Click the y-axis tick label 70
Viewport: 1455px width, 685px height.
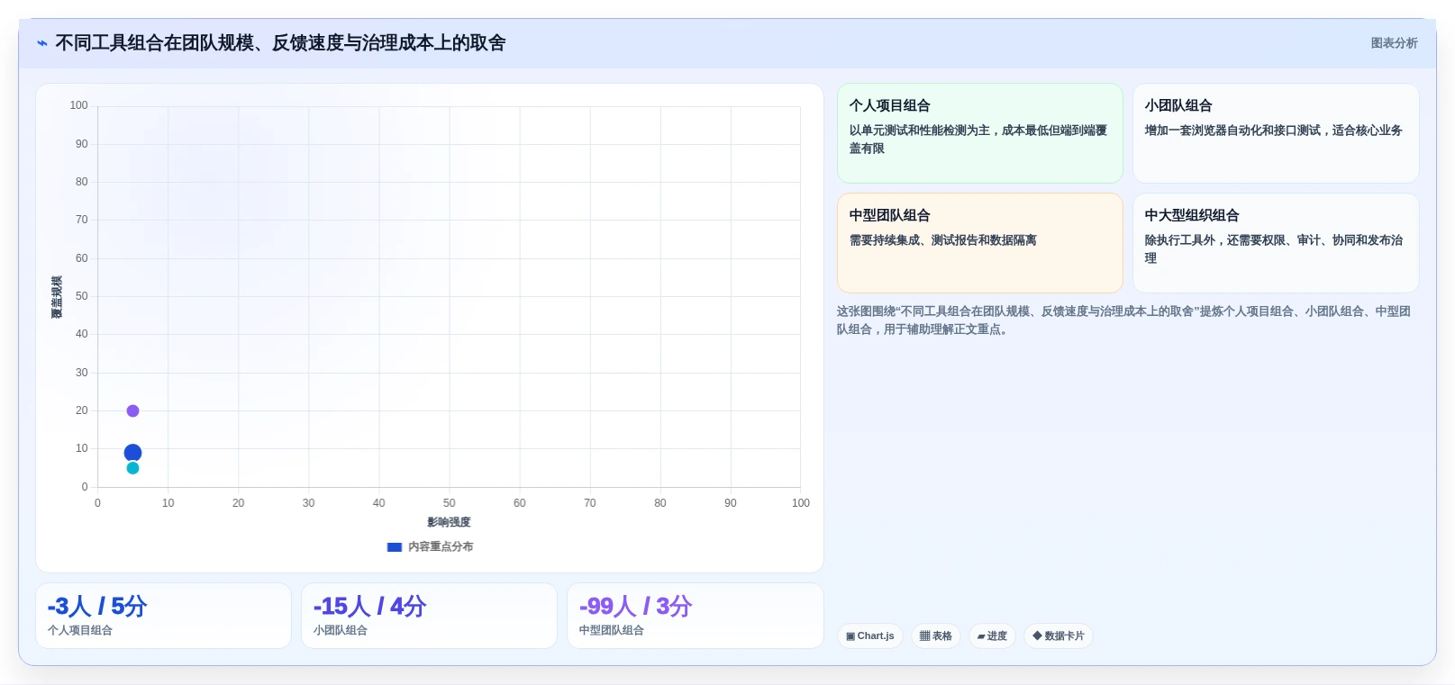pos(82,220)
